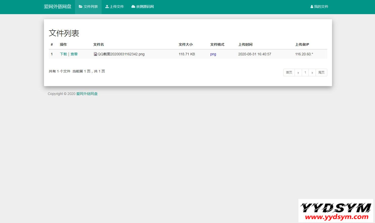
Task: Open the 爱网外链网盘 link in footer
Action: coord(87,94)
